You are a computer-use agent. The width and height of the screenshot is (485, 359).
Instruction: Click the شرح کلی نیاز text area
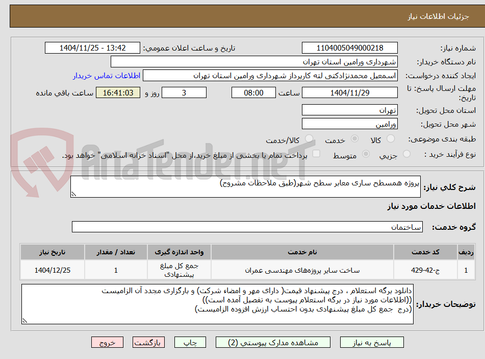pyautogui.click(x=245, y=186)
